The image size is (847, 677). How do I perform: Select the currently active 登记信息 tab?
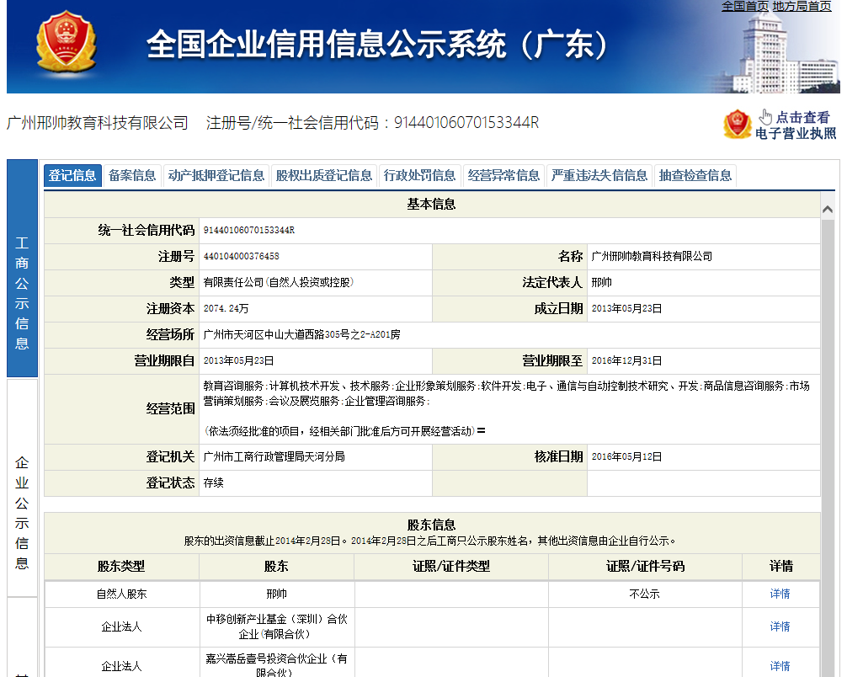tap(72, 176)
